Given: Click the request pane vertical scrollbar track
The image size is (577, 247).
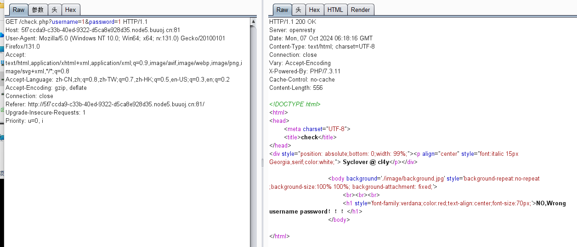Looking at the screenshot, I should pyautogui.click(x=253, y=137).
